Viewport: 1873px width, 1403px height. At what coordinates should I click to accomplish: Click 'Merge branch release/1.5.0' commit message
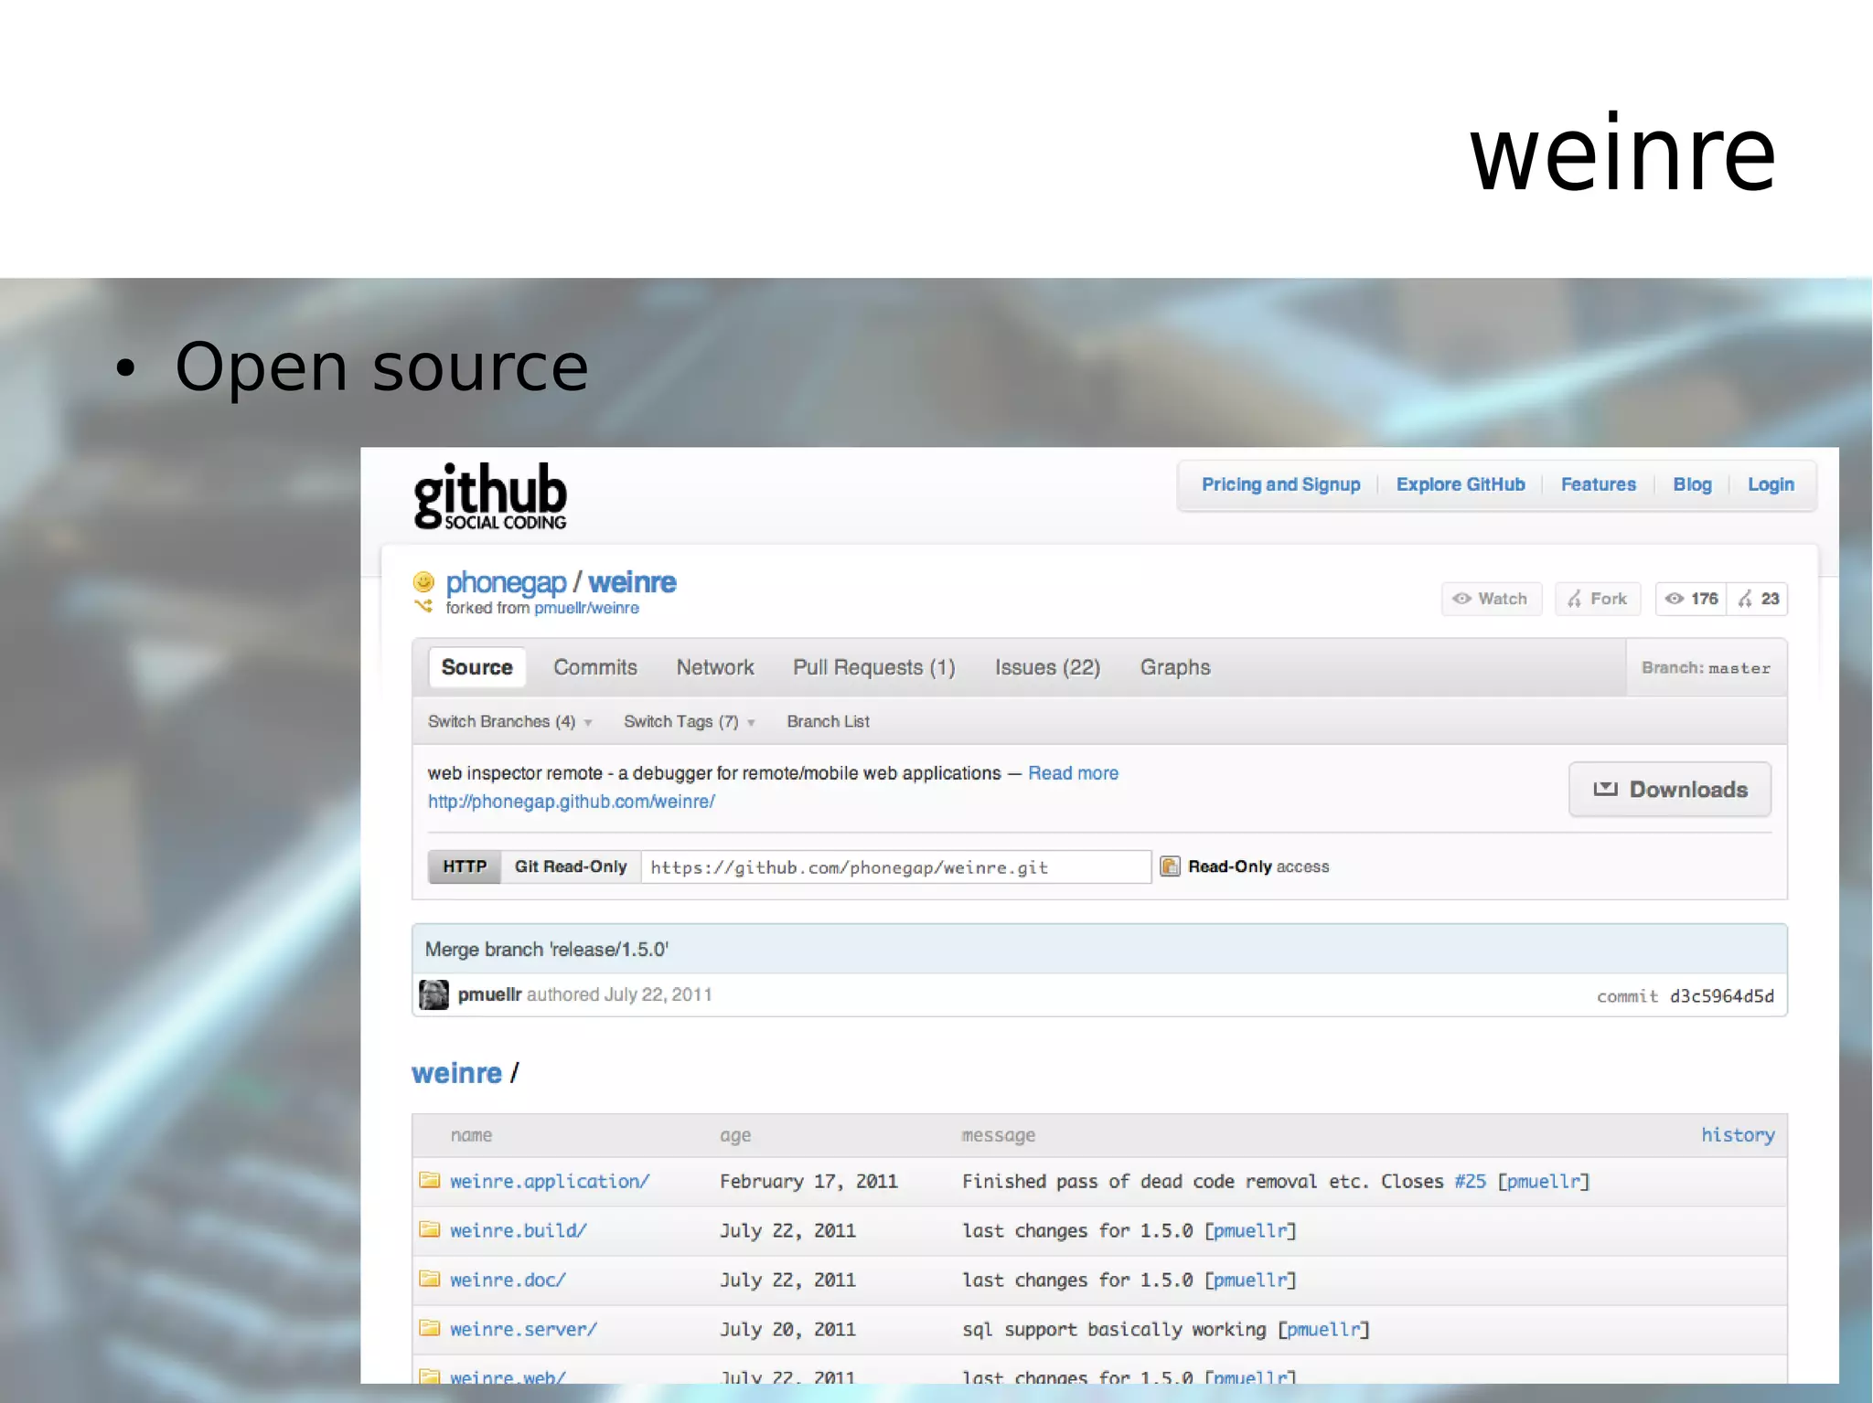[547, 950]
